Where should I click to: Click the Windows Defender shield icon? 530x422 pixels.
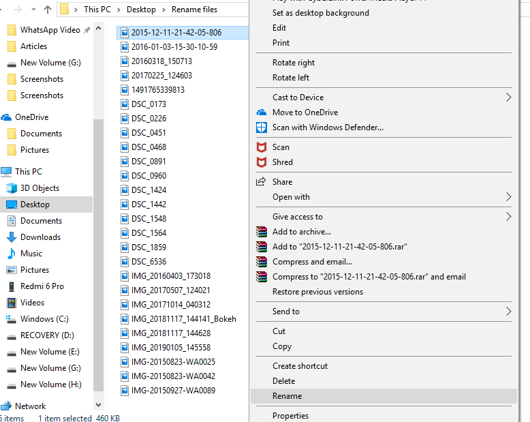tap(261, 127)
